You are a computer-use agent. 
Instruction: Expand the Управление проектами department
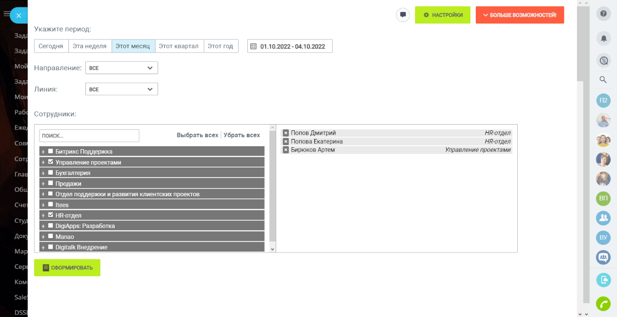click(x=43, y=162)
